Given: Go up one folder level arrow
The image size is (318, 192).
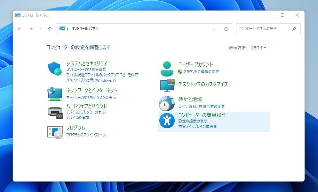Looking at the screenshot, I should (x=50, y=29).
